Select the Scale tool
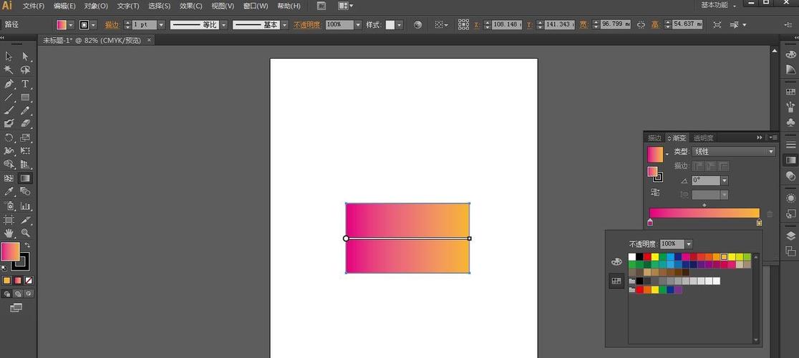This screenshot has height=358, width=799. [x=25, y=137]
